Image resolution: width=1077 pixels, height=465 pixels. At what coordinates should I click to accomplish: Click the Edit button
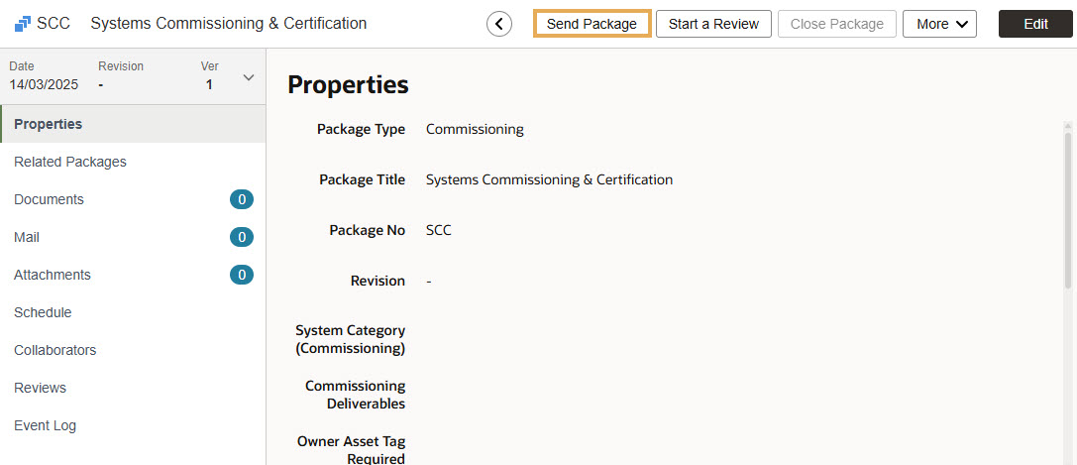[1035, 24]
